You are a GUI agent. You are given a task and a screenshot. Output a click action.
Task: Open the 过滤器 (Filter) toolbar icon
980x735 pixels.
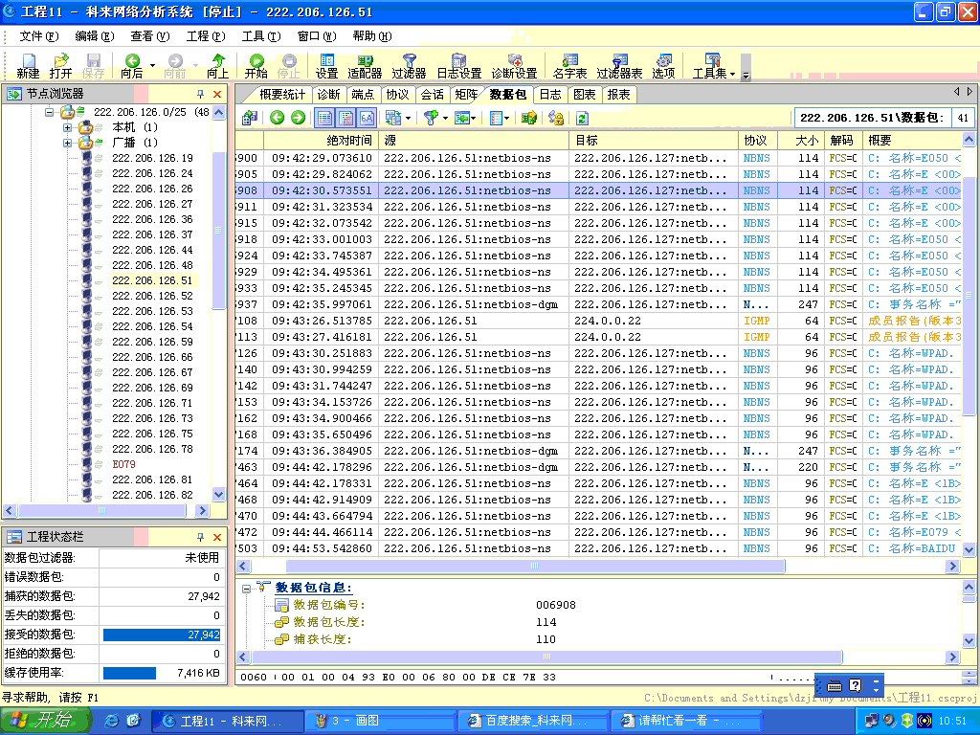point(409,65)
